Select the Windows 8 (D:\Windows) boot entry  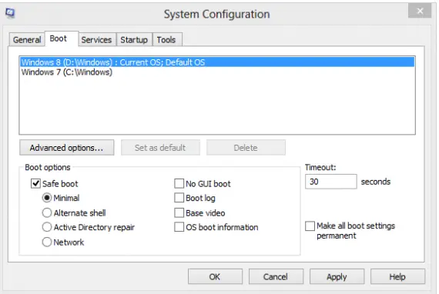217,62
